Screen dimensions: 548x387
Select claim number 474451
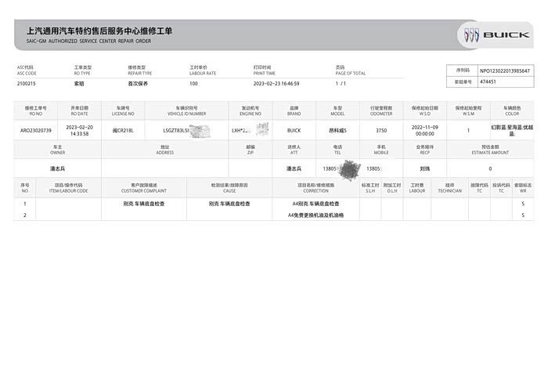[488, 81]
